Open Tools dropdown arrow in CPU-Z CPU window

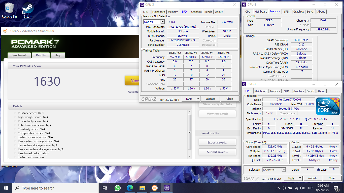pos(300,178)
